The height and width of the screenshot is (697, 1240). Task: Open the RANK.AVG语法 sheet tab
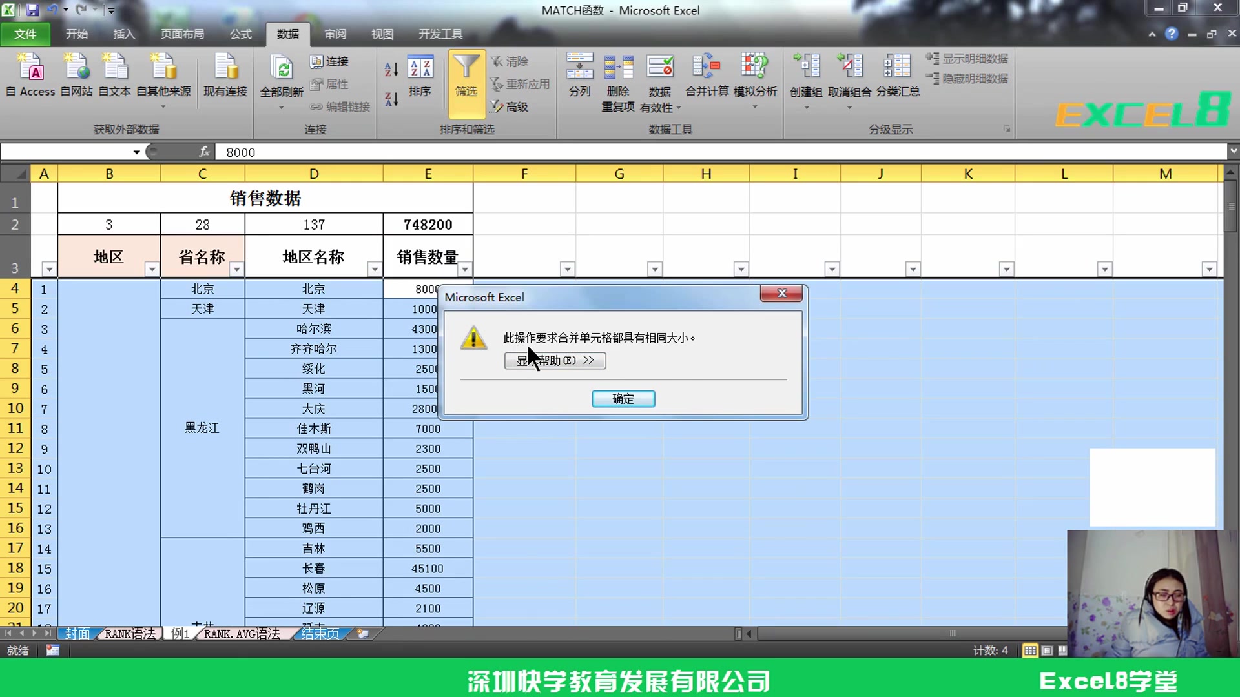[242, 634]
